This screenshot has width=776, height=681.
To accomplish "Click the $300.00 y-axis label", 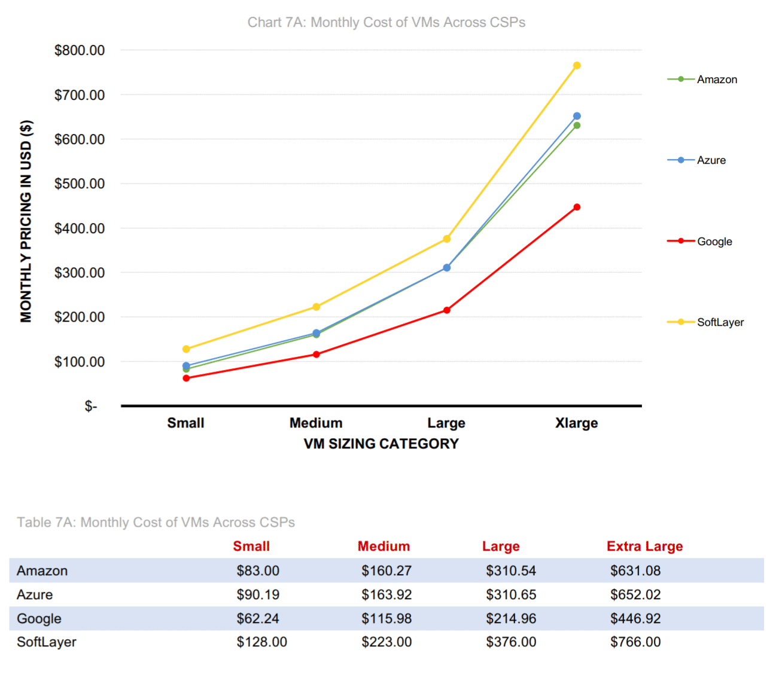I will click(80, 273).
